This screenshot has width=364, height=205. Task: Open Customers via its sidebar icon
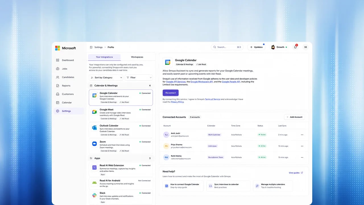pos(58,94)
